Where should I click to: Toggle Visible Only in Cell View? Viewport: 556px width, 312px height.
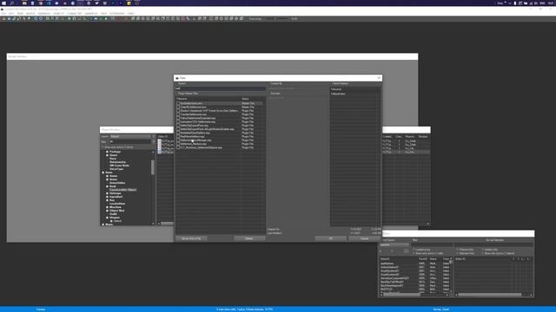pos(483,250)
